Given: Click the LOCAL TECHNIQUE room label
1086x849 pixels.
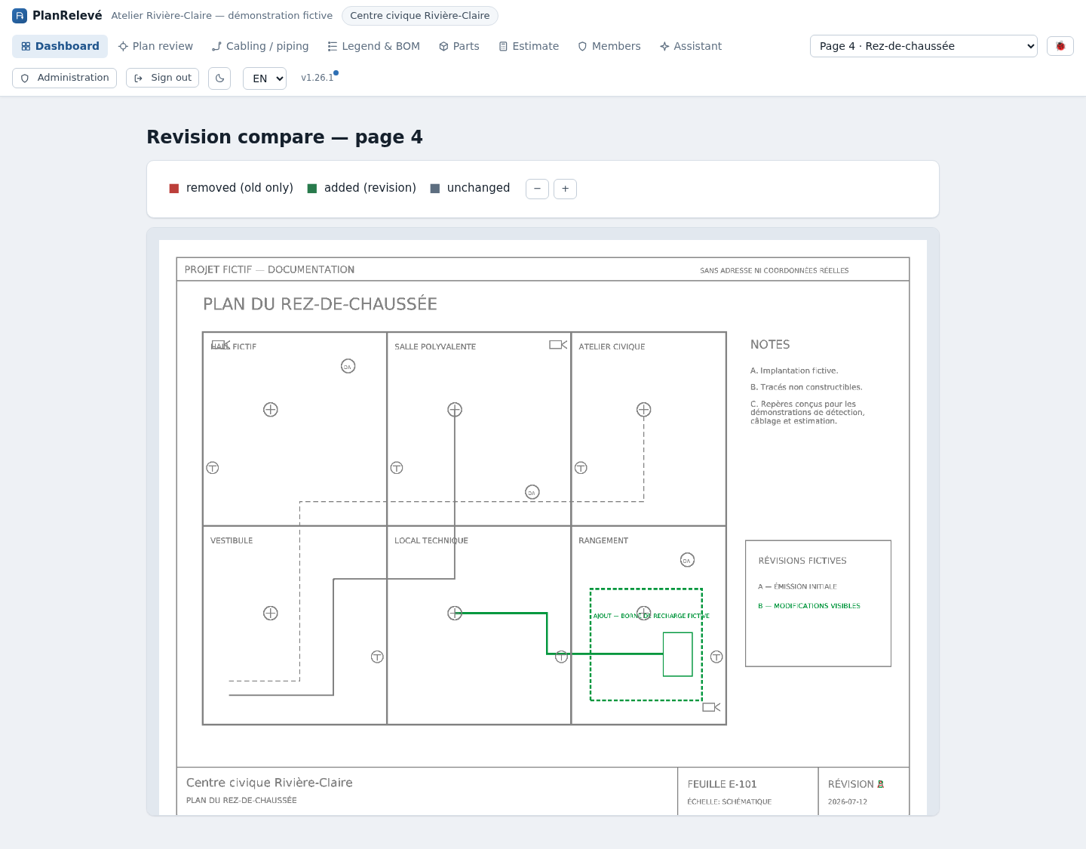Looking at the screenshot, I should pos(431,540).
